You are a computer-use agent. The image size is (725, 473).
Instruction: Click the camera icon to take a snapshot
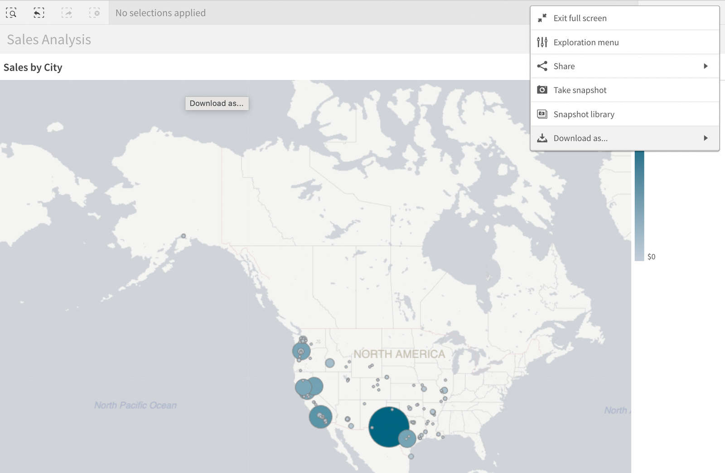coord(542,90)
